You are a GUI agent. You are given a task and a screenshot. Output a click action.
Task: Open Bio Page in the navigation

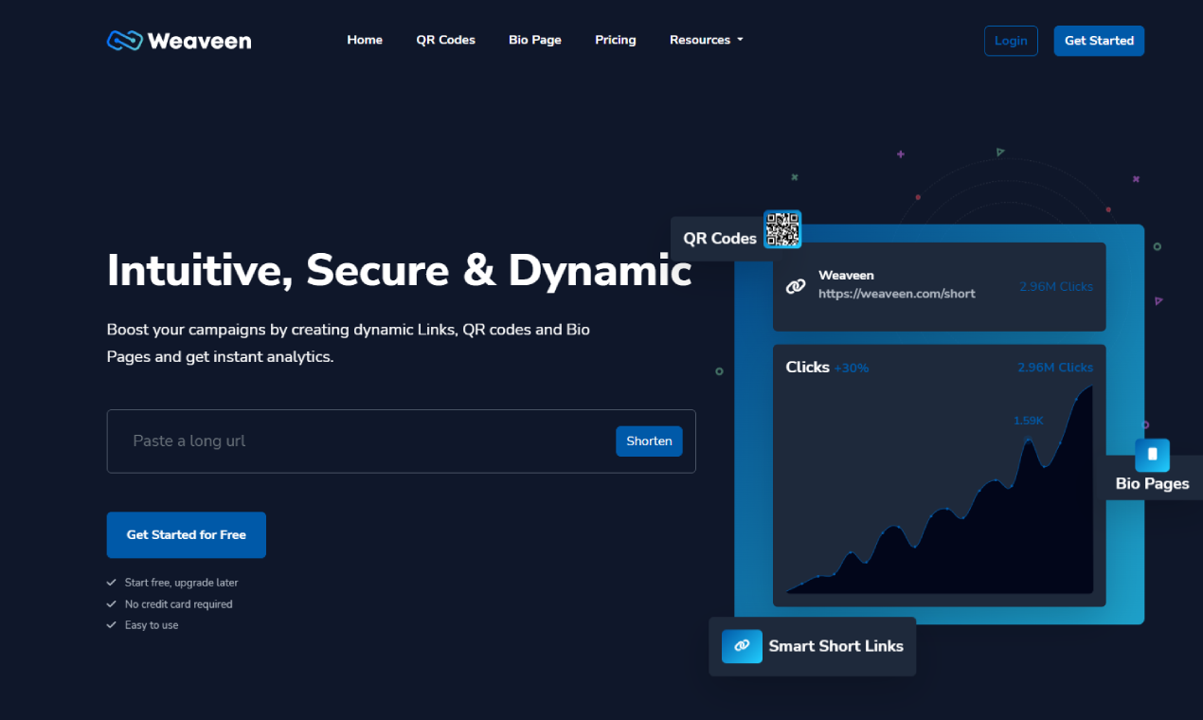[535, 40]
